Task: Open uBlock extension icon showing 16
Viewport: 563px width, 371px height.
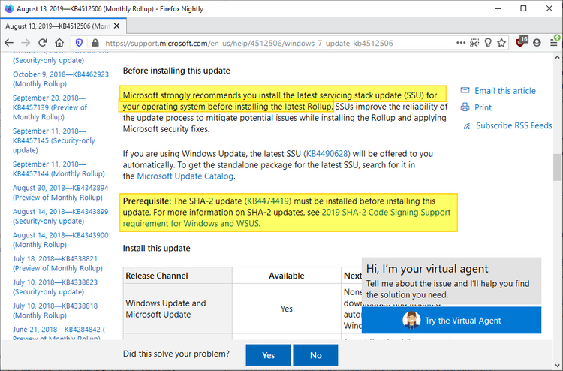Action: pos(522,41)
